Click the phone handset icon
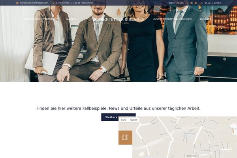This screenshot has height=158, width=237. (x=202, y=3)
